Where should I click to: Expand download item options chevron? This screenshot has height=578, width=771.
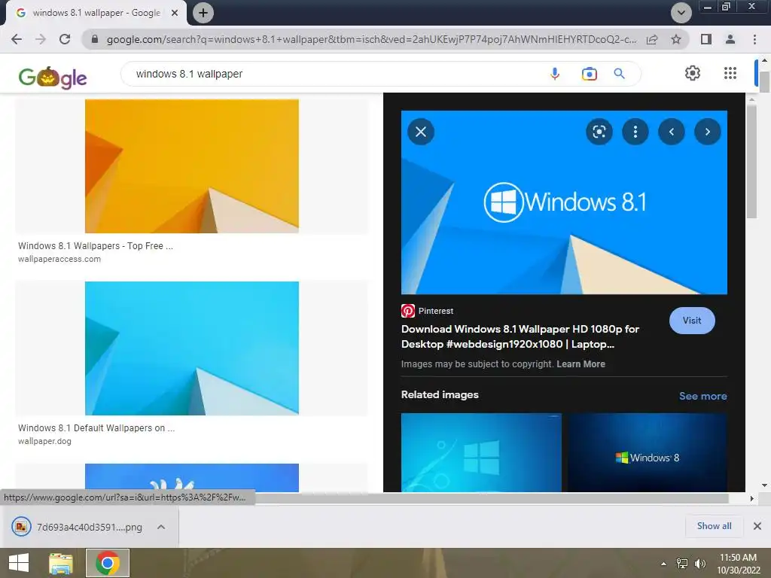pos(161,527)
